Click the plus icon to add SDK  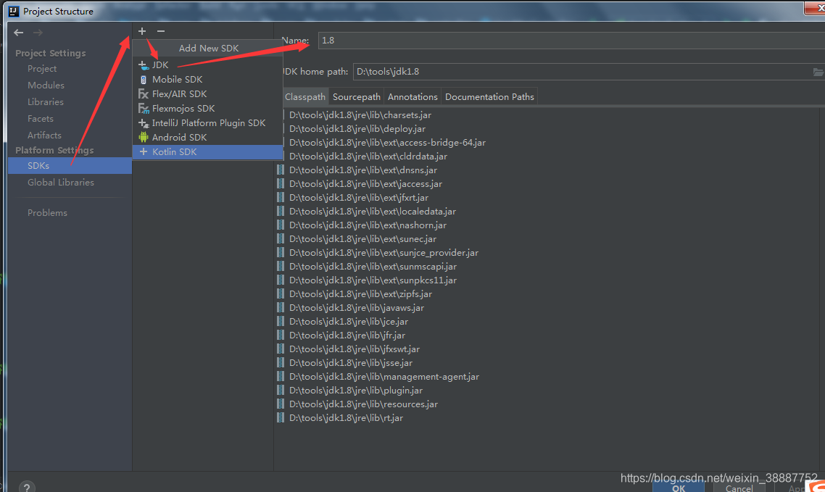click(x=142, y=31)
